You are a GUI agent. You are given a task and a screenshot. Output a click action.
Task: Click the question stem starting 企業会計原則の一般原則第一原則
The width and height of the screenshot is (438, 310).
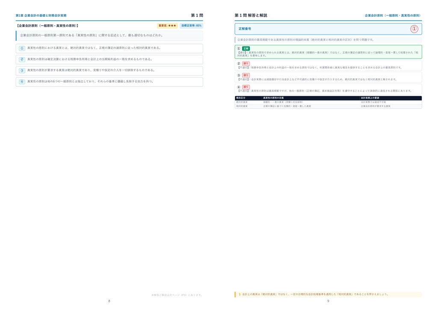[x=92, y=36]
